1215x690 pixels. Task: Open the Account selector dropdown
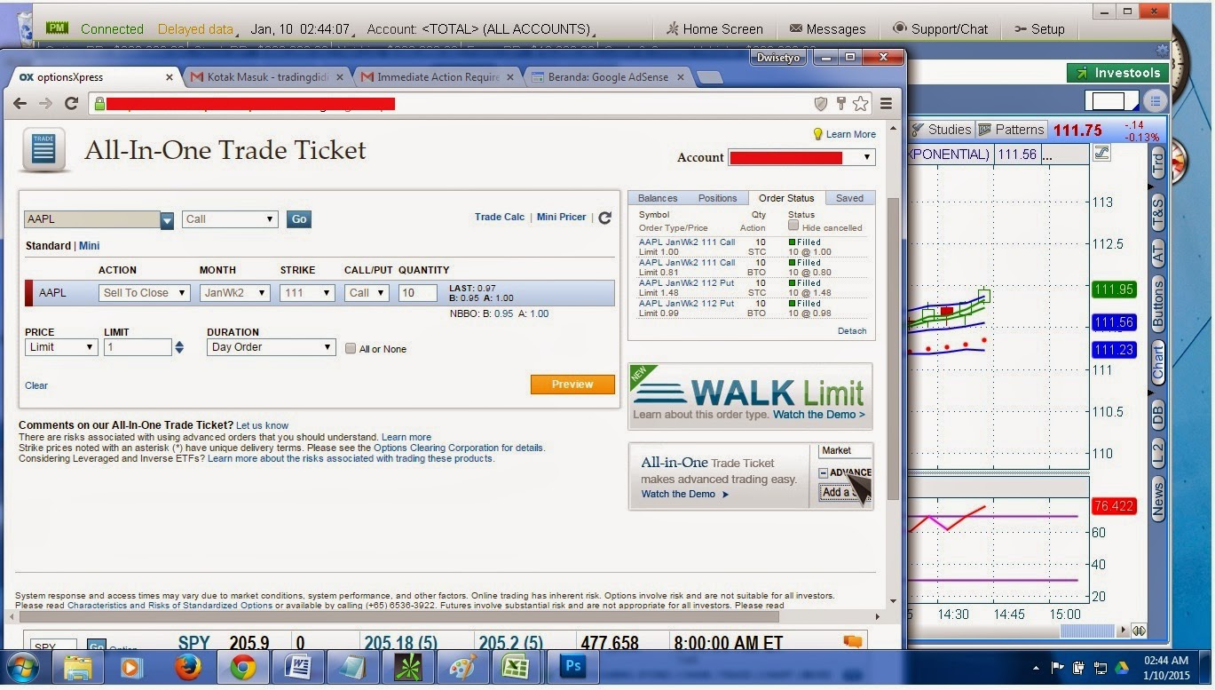[801, 157]
